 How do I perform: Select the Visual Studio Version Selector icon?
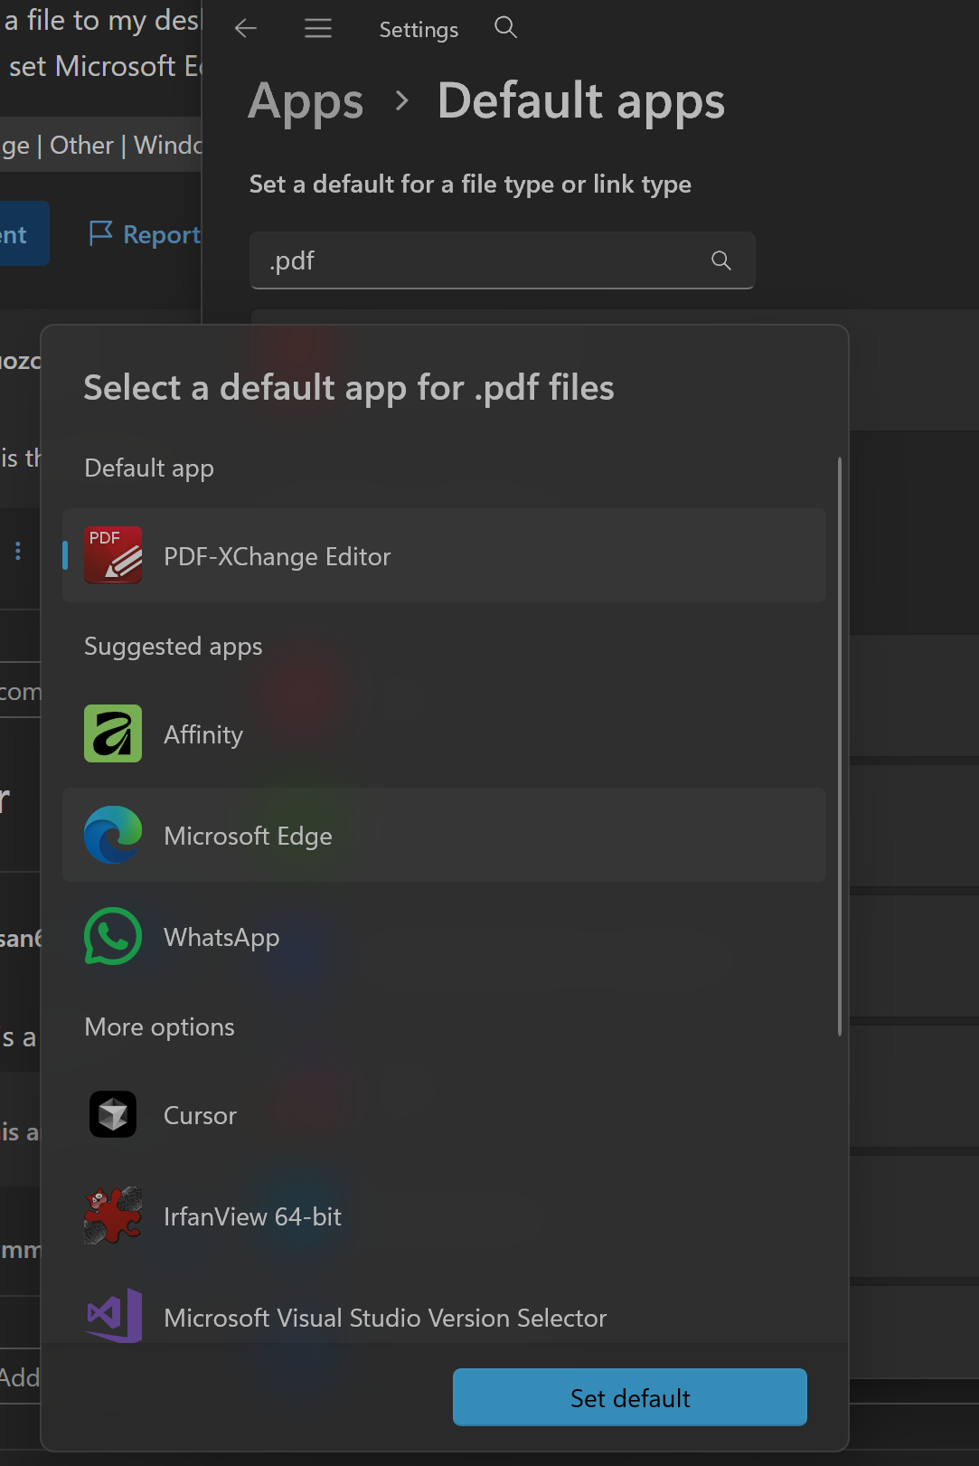tap(113, 1316)
